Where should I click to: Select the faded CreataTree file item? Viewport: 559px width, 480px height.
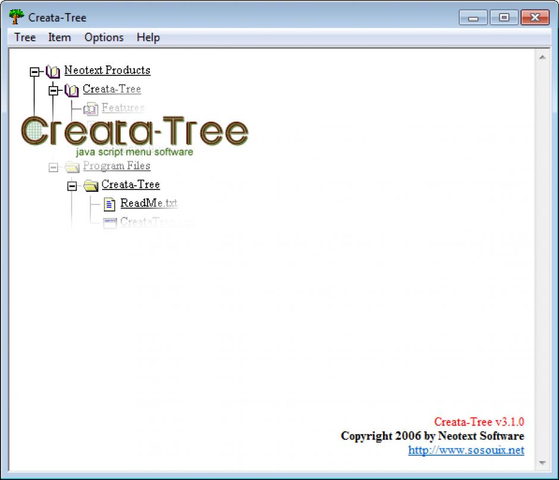(157, 222)
